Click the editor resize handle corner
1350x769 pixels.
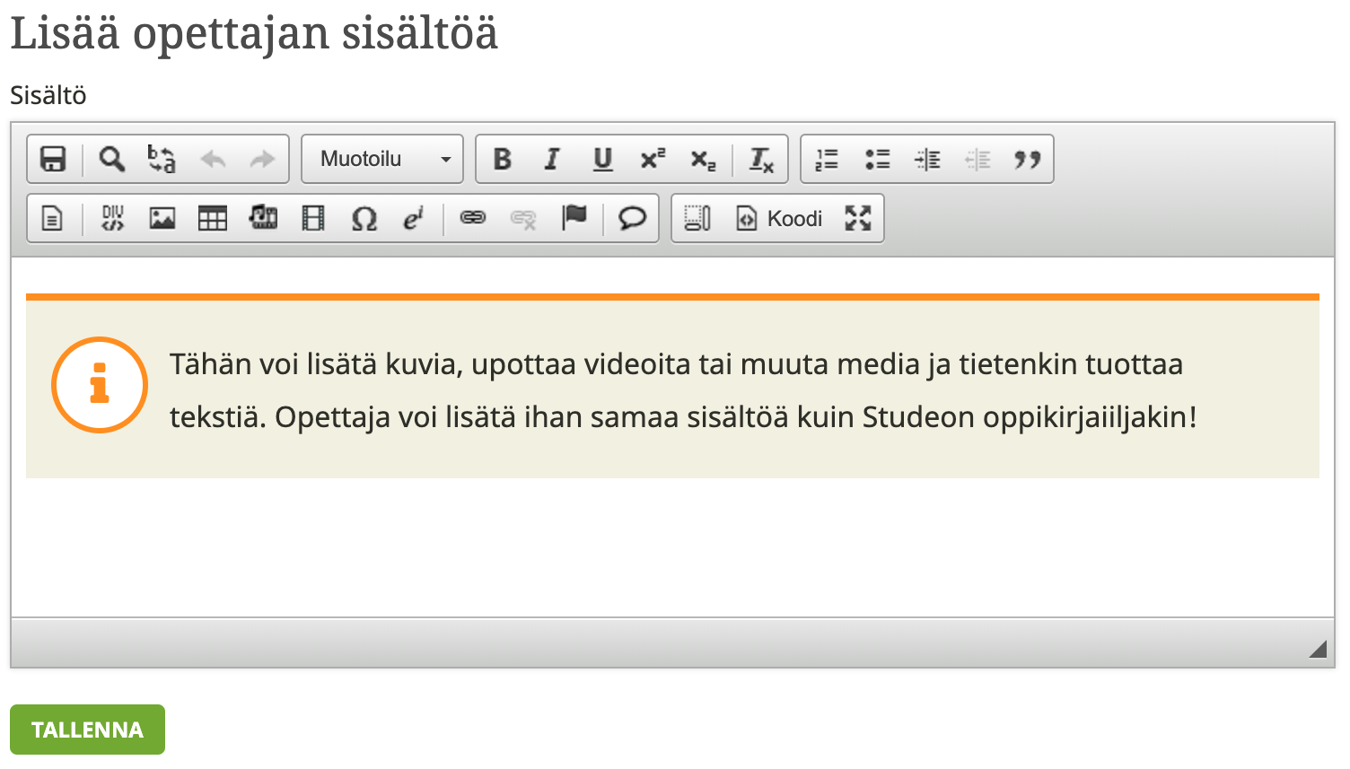pos(1317,649)
